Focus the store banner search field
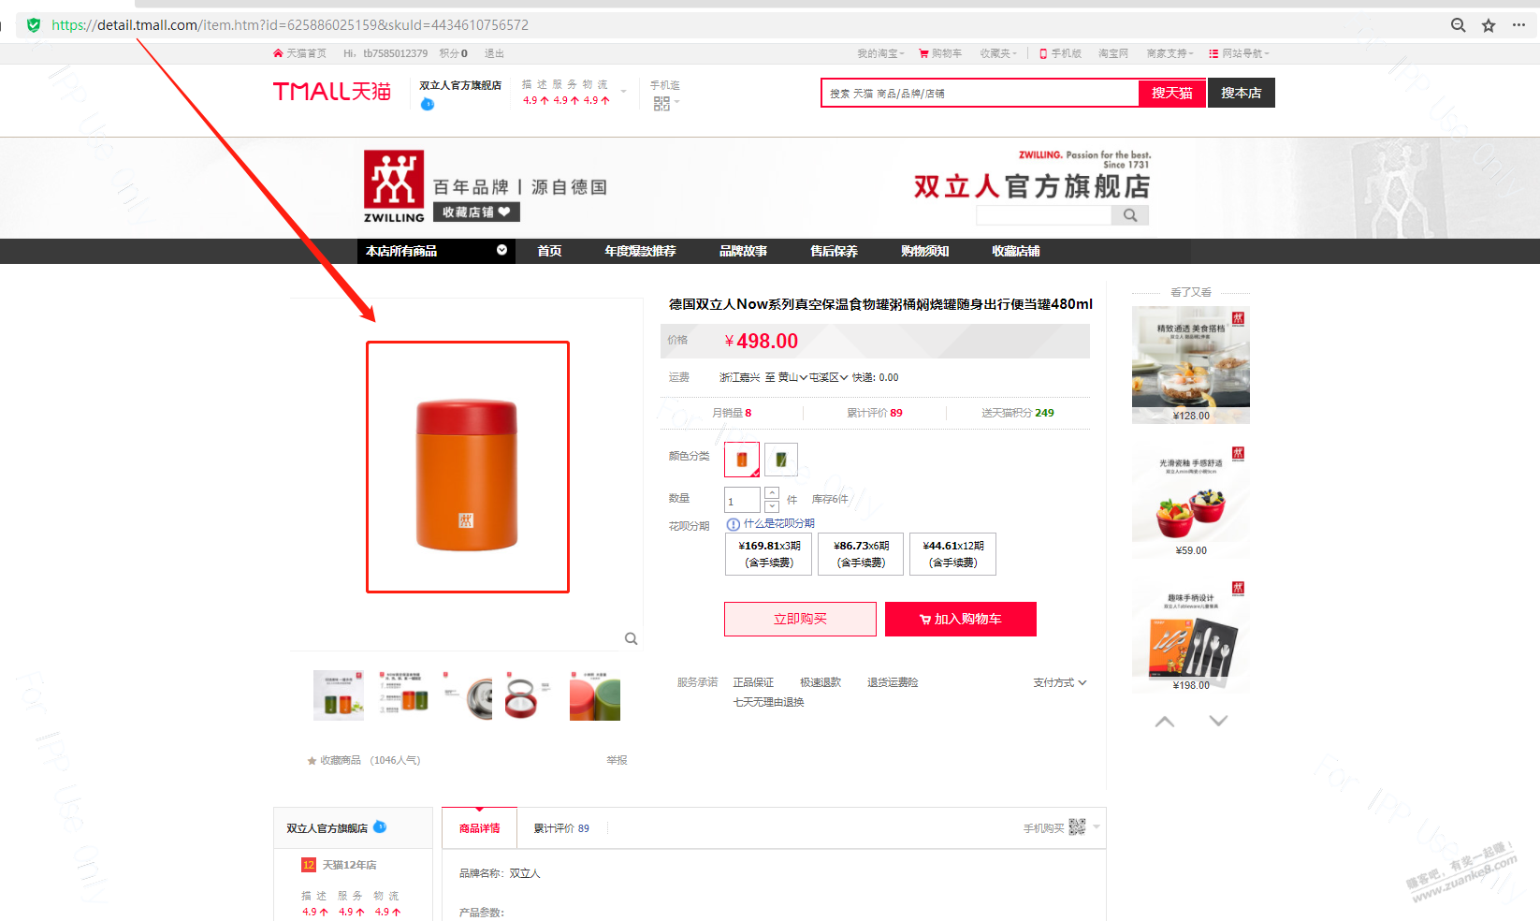Screen dimensions: 1540x921 coord(1043,215)
